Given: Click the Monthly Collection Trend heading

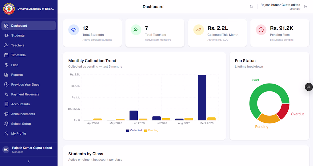Looking at the screenshot, I should click(x=92, y=61).
